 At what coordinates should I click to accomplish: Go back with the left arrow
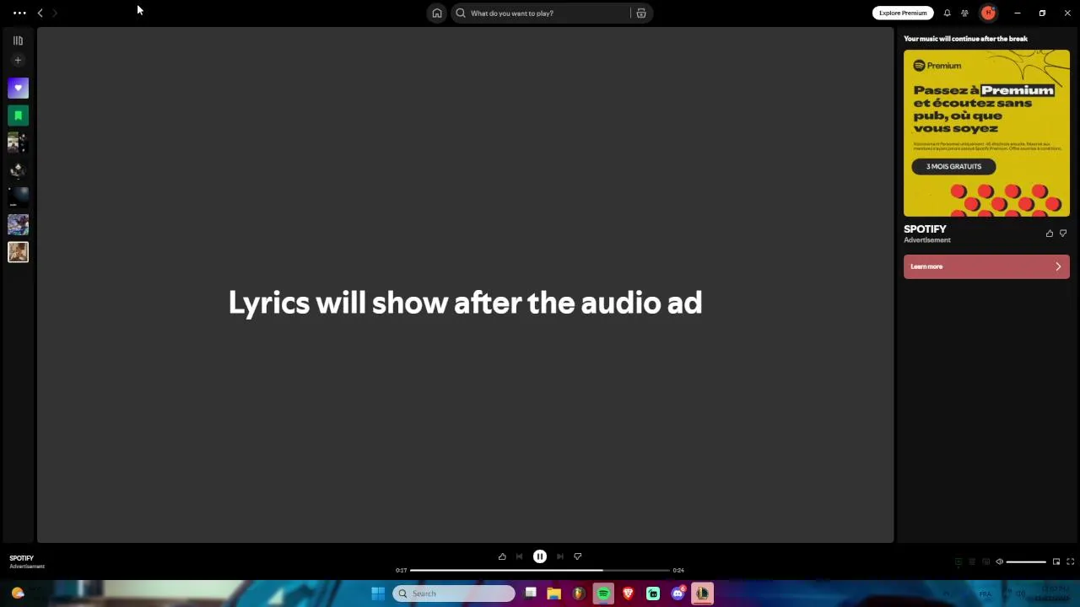pos(40,13)
